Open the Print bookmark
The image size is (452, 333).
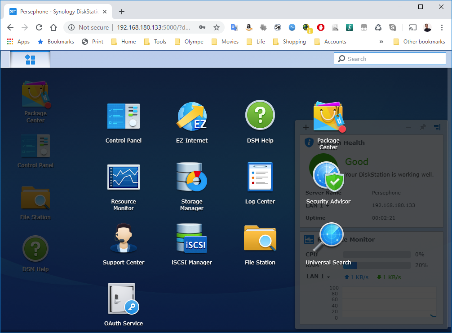[92, 42]
